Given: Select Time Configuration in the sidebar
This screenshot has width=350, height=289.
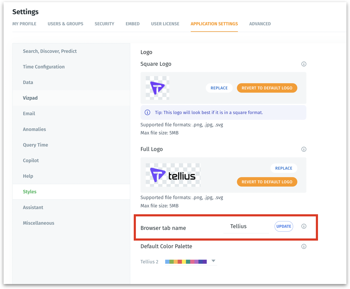Looking at the screenshot, I should click(44, 67).
